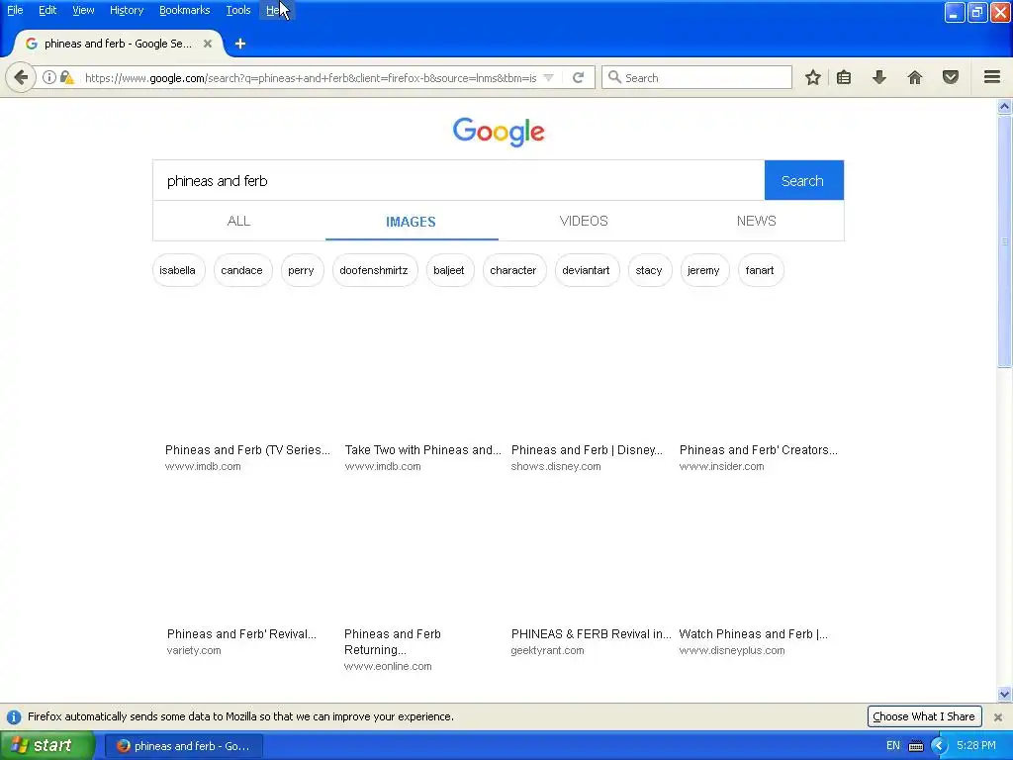The height and width of the screenshot is (760, 1013).
Task: Click the Google search query field
Action: click(459, 181)
